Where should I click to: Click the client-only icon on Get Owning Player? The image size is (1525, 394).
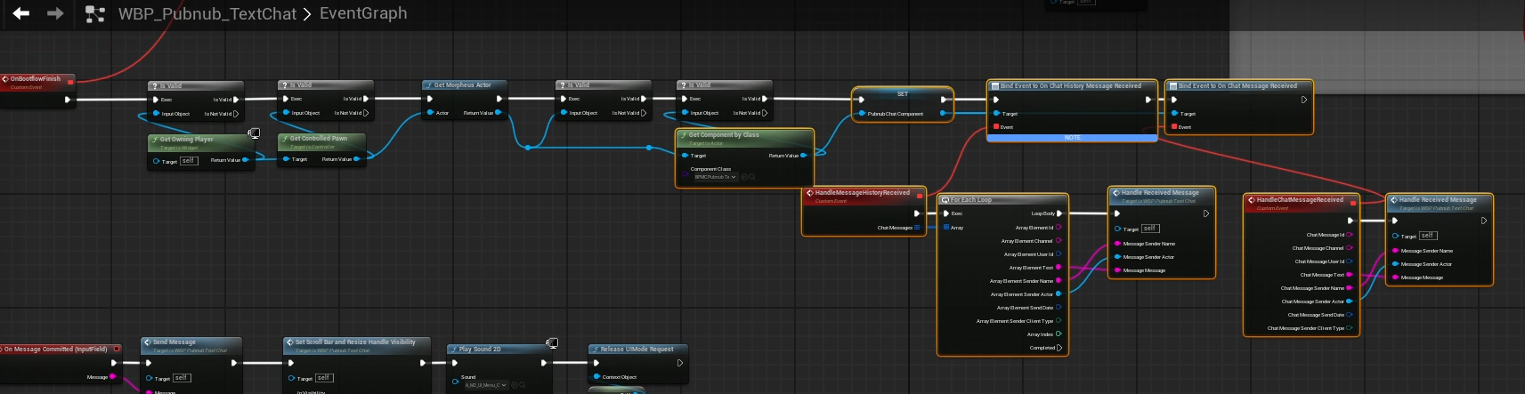point(254,133)
